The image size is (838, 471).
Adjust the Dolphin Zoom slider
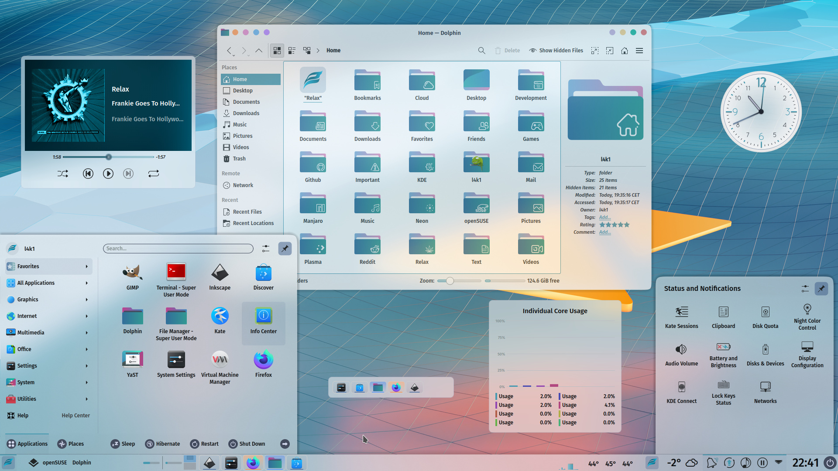[x=459, y=281]
